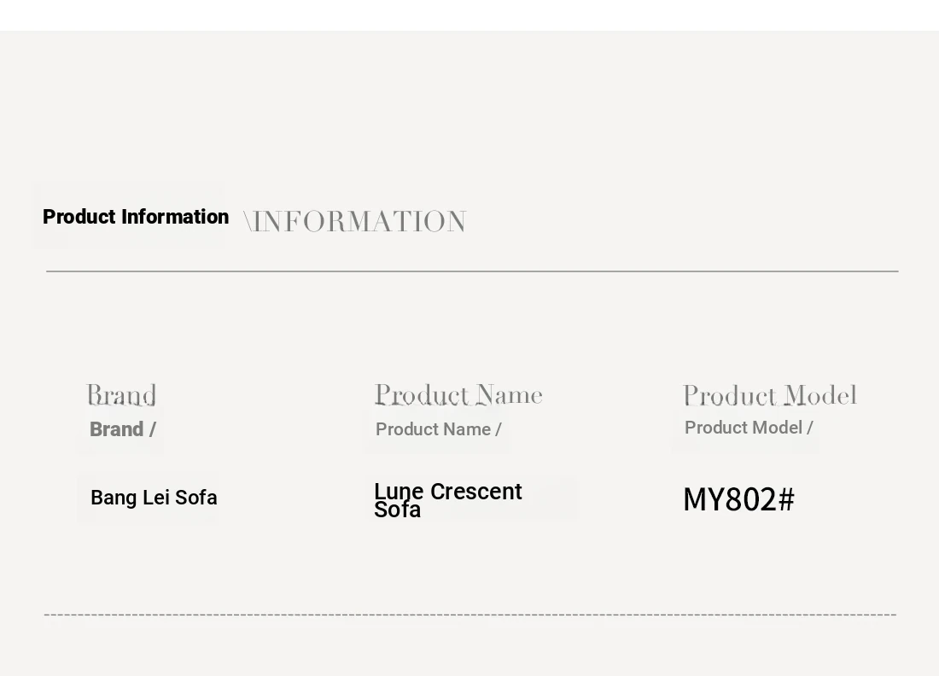Image resolution: width=939 pixels, height=676 pixels.
Task: Click the word "Sofa" under Lune Crescent
Action: tap(397, 510)
